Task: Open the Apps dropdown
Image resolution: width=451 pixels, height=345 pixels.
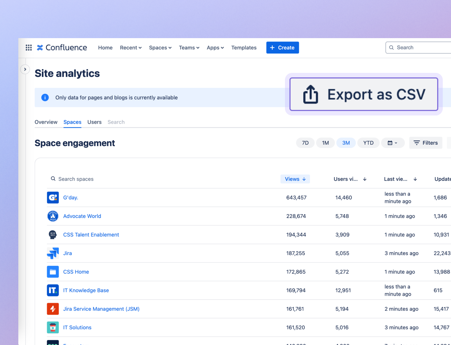Action: pyautogui.click(x=215, y=47)
